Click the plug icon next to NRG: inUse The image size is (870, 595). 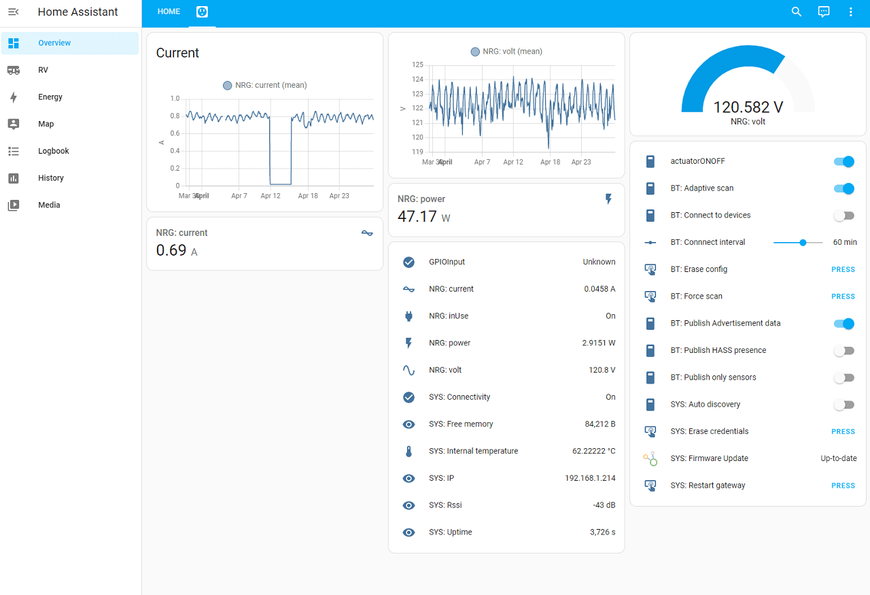click(x=408, y=316)
